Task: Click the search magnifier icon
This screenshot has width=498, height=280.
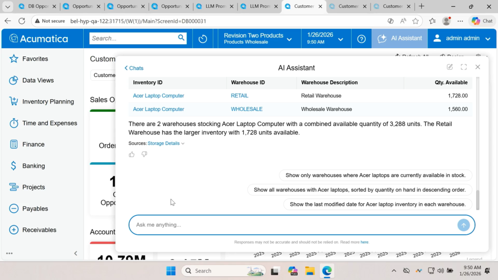Action: click(181, 38)
